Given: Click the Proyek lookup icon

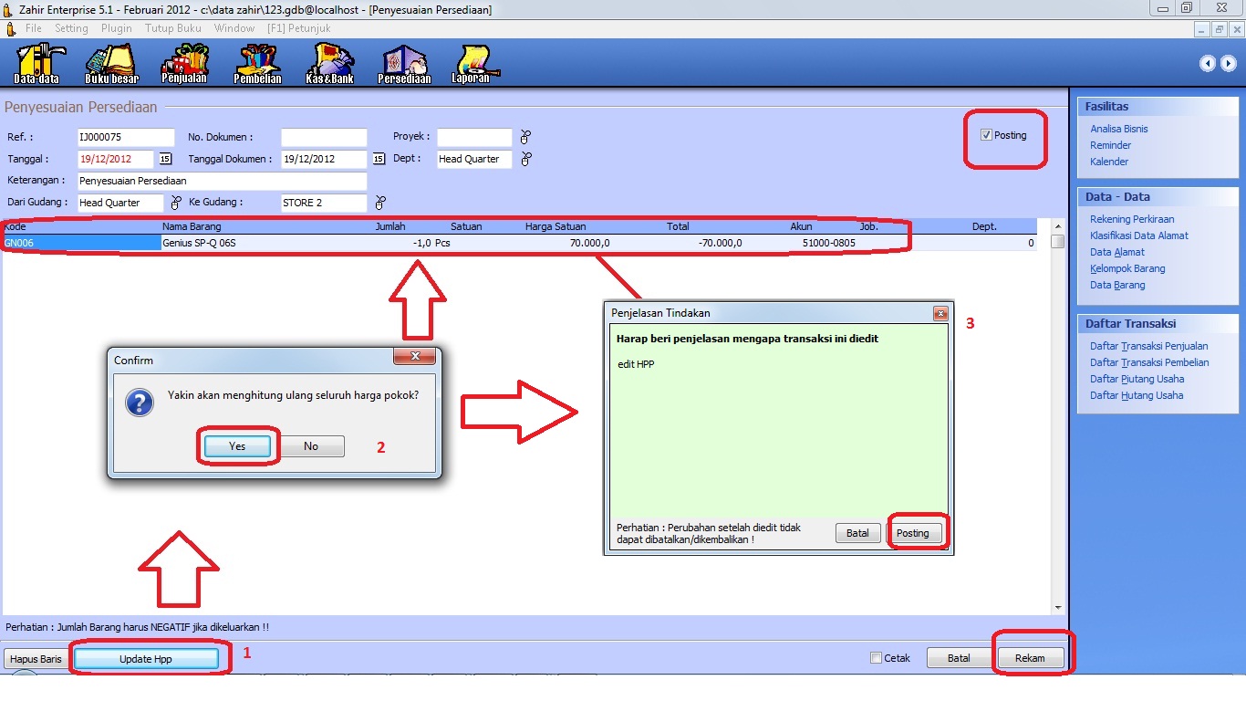Looking at the screenshot, I should click(x=525, y=137).
